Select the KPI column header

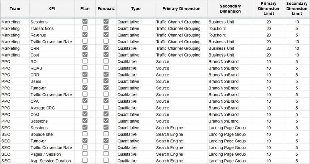click(x=52, y=9)
